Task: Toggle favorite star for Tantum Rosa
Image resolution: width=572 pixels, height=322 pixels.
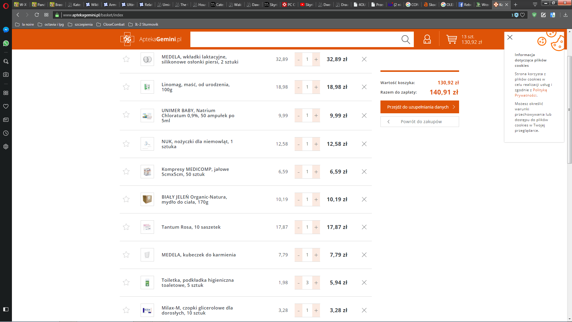Action: (126, 227)
